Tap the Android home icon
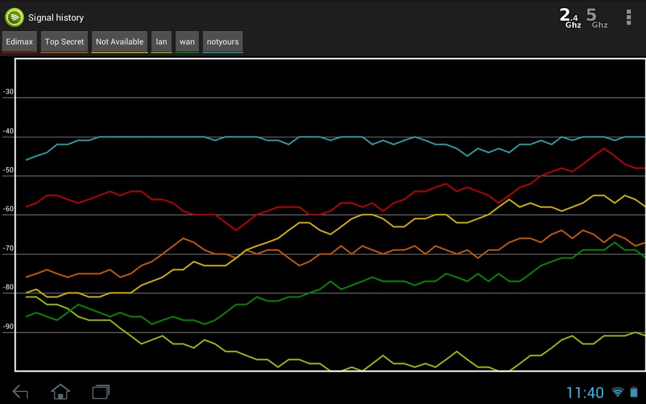 click(x=61, y=391)
